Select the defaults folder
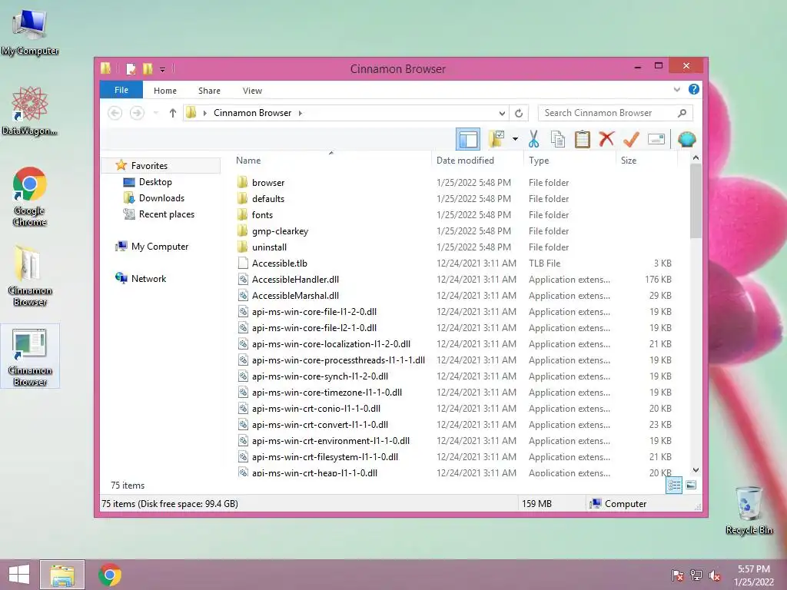The height and width of the screenshot is (590, 787). point(268,199)
